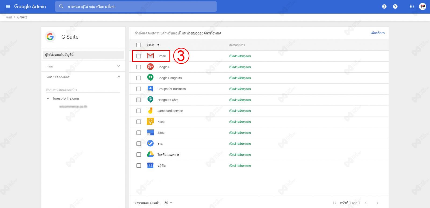
Task: Click the Keep lightbulb icon
Action: pos(150,121)
